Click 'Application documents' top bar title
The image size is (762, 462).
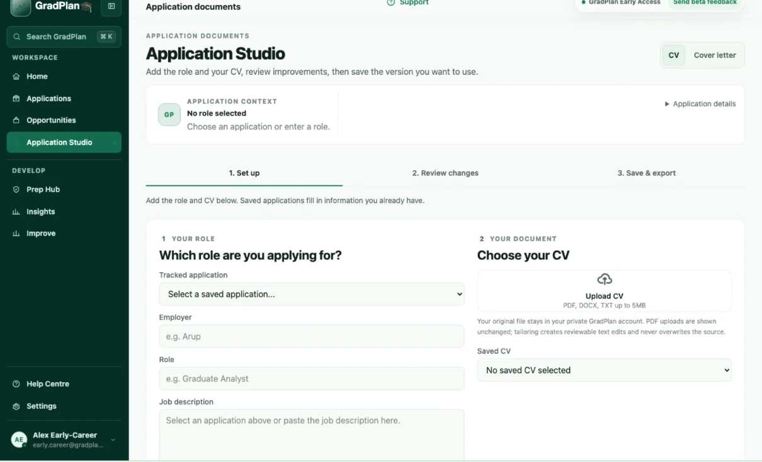tap(193, 7)
